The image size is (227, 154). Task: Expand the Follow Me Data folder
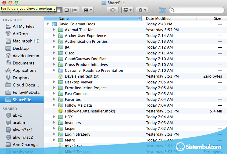(54, 105)
